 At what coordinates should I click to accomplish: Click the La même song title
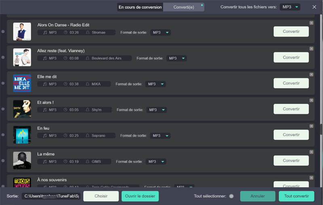tap(46, 154)
